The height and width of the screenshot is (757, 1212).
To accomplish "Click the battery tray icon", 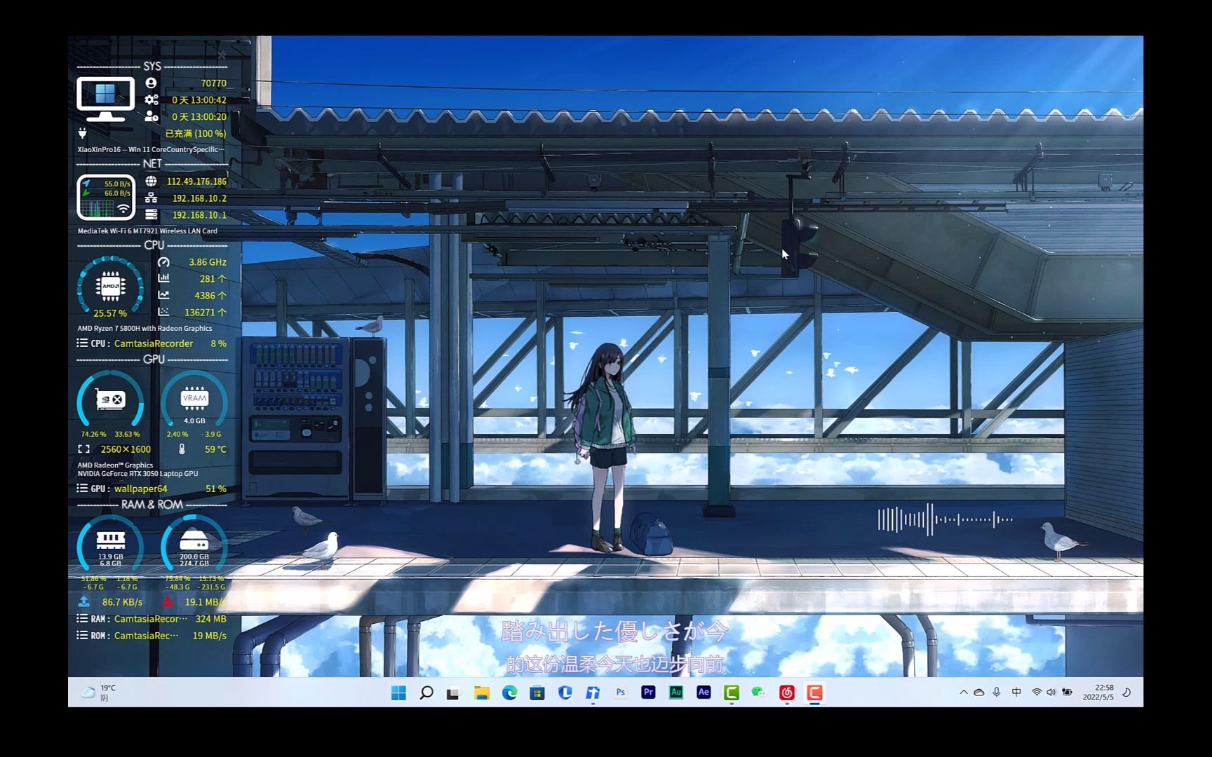I will pyautogui.click(x=1067, y=693).
